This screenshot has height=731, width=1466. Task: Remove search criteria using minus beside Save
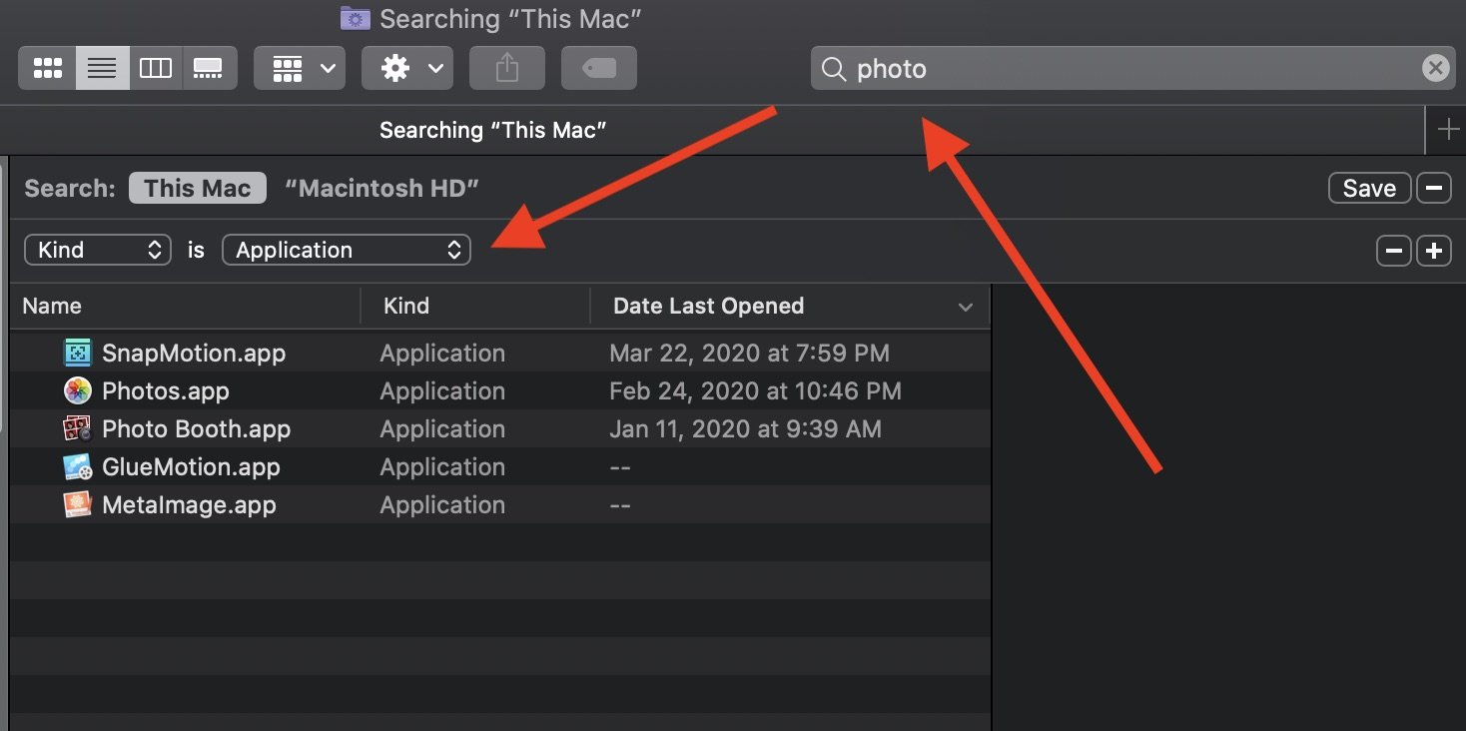point(1434,188)
